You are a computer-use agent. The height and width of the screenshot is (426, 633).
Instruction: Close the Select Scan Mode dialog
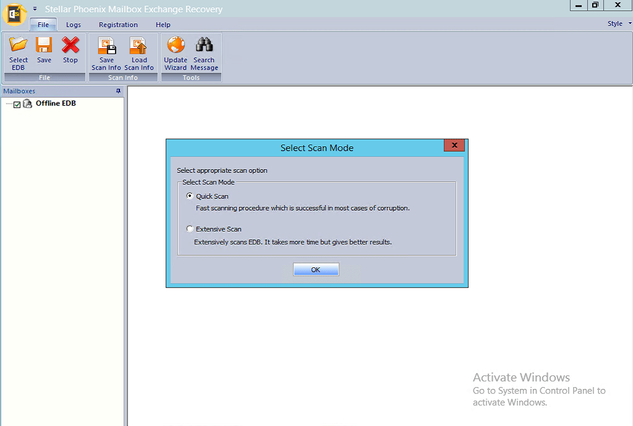(x=454, y=146)
